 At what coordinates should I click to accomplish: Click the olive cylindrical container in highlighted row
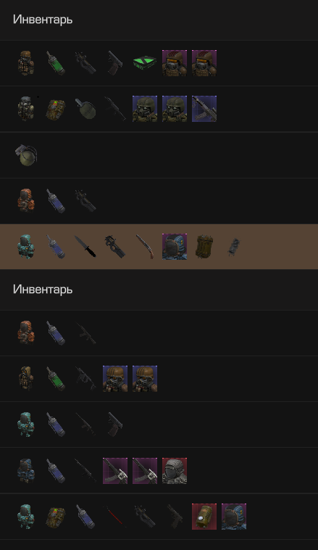pyautogui.click(x=204, y=246)
